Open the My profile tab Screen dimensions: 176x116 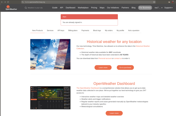point(120,31)
